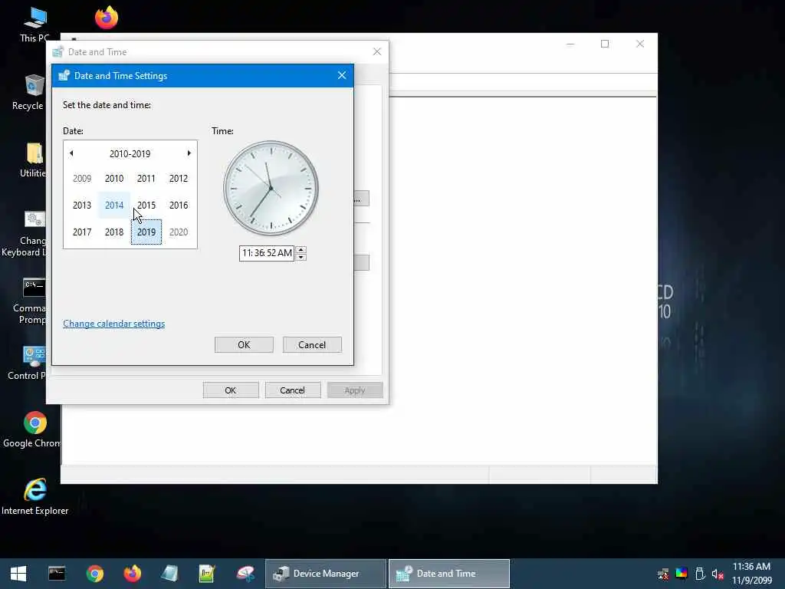Switch to Date and Time taskbar button
Image resolution: width=785 pixels, height=589 pixels.
pyautogui.click(x=449, y=574)
